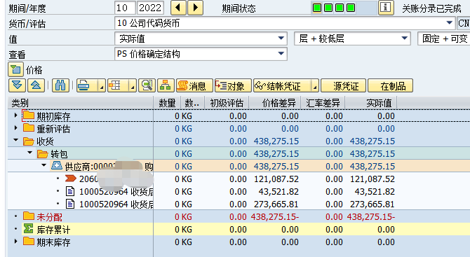The height and width of the screenshot is (257, 470).
Task: Select the 期末库存 folder icon
Action: click(29, 241)
